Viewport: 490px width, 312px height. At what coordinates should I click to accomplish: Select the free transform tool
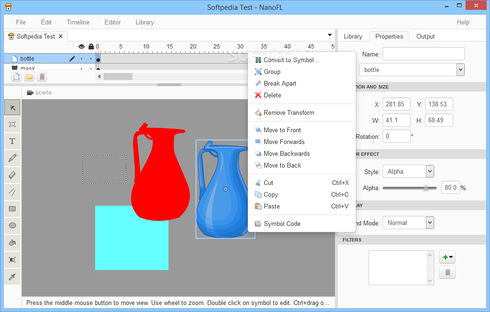(x=12, y=125)
